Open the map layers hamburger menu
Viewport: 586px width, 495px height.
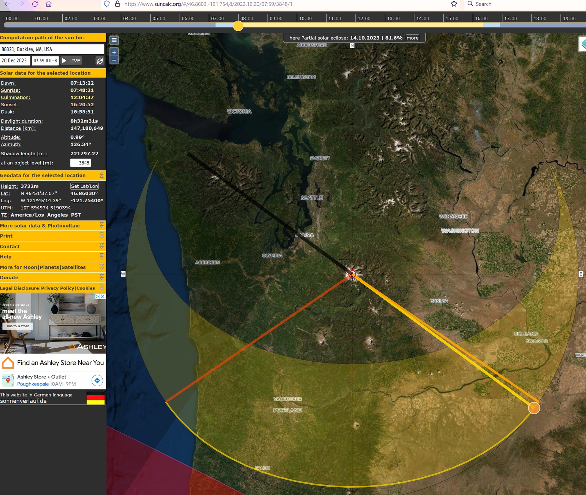(x=114, y=40)
